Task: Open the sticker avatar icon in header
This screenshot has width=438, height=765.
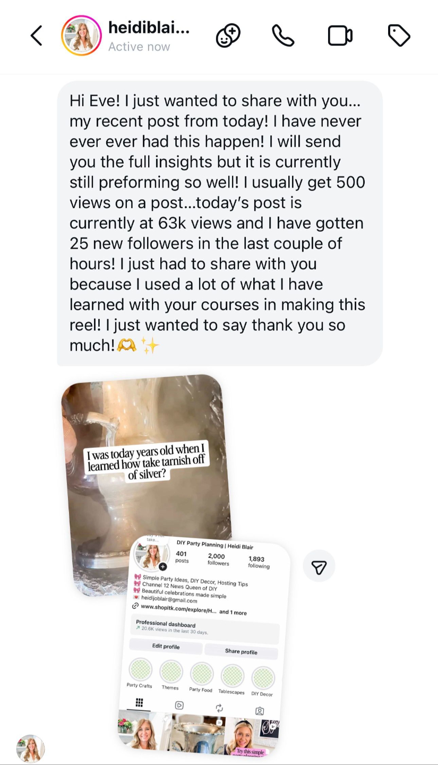Action: 228,36
